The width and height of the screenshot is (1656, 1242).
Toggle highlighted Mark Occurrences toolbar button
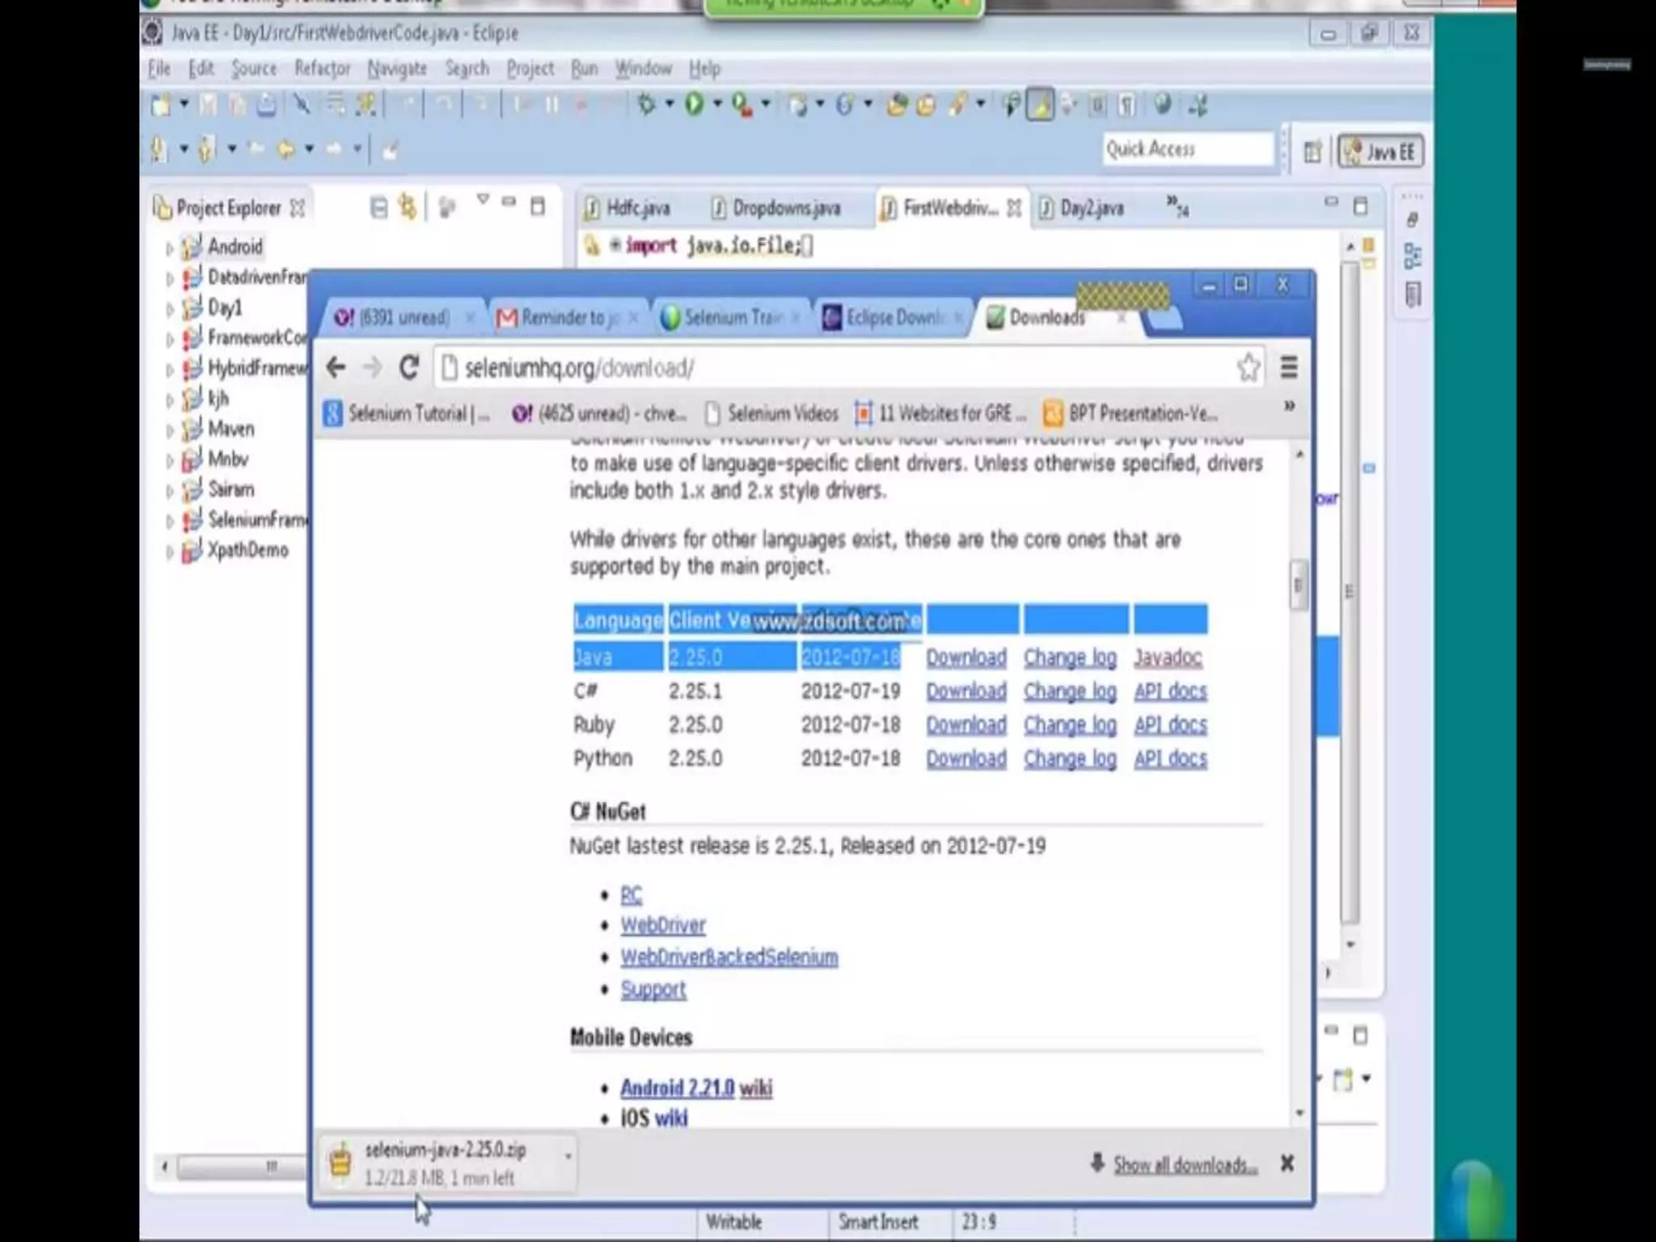[1040, 104]
